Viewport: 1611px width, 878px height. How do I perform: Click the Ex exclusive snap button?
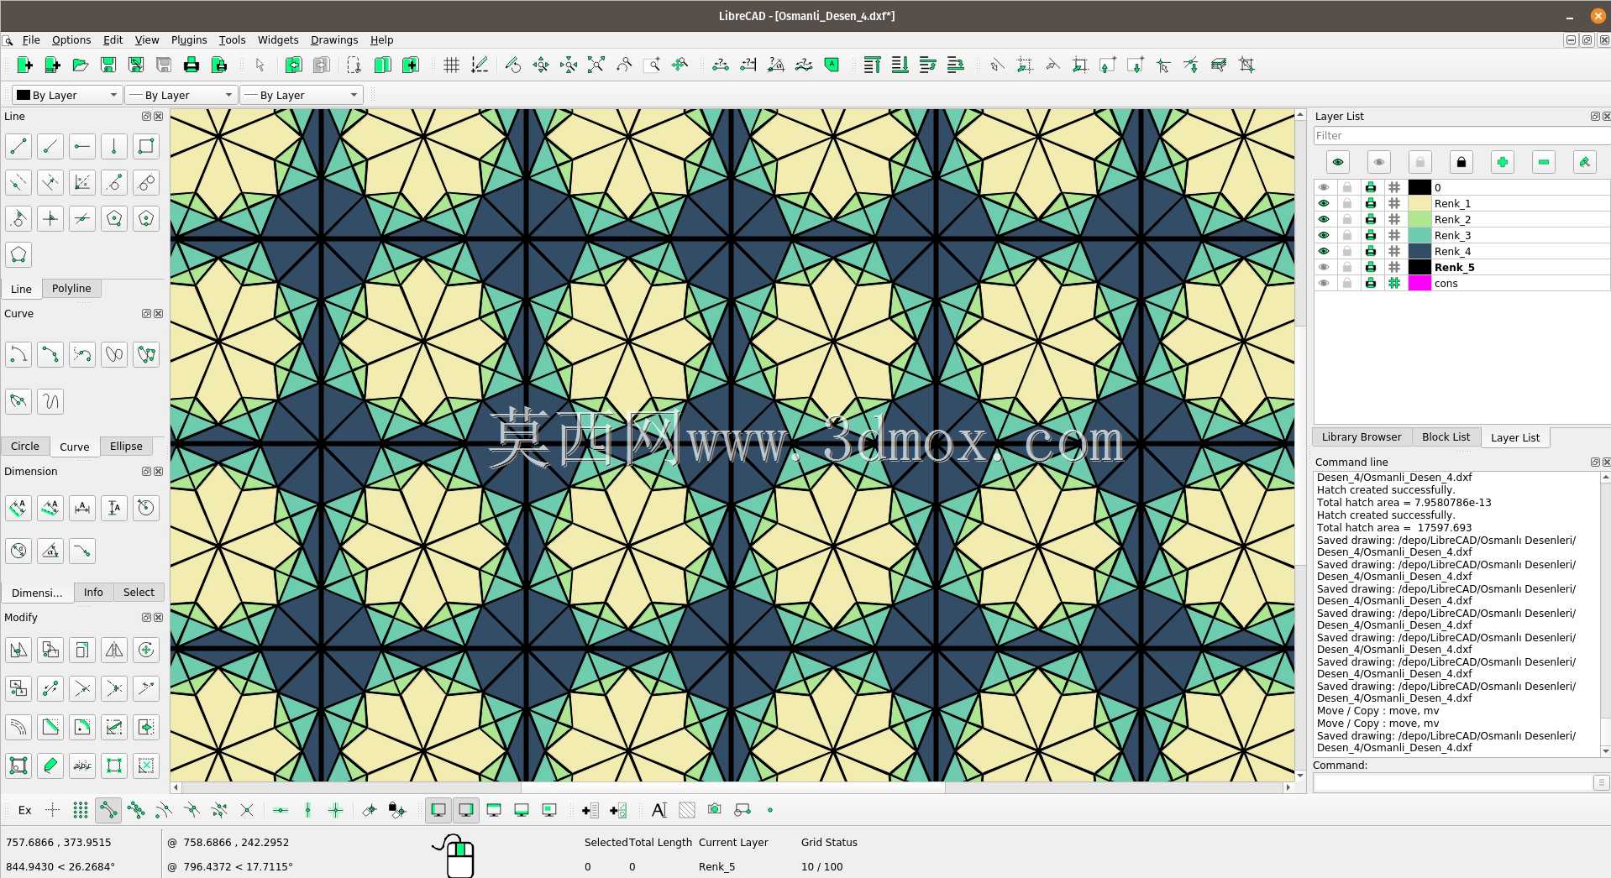[x=25, y=810]
